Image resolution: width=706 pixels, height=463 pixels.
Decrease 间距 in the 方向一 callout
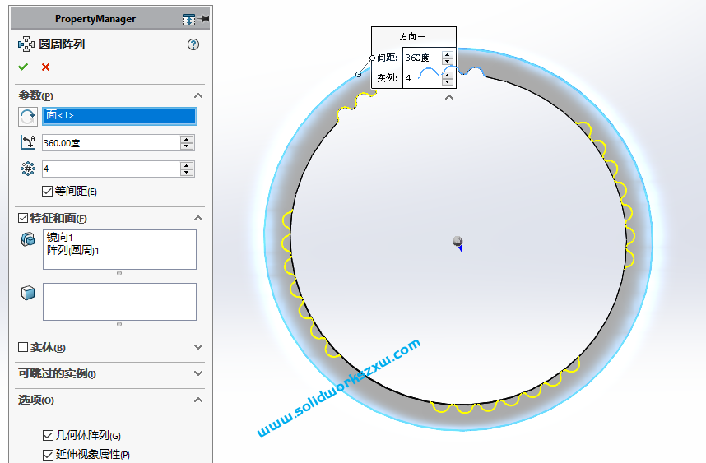[x=447, y=61]
